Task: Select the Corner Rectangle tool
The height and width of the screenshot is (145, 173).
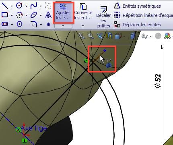Action: pyautogui.click(x=5, y=15)
